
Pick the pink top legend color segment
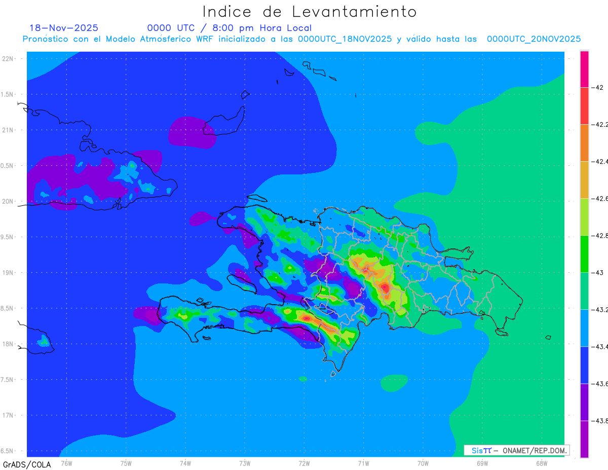[584, 69]
